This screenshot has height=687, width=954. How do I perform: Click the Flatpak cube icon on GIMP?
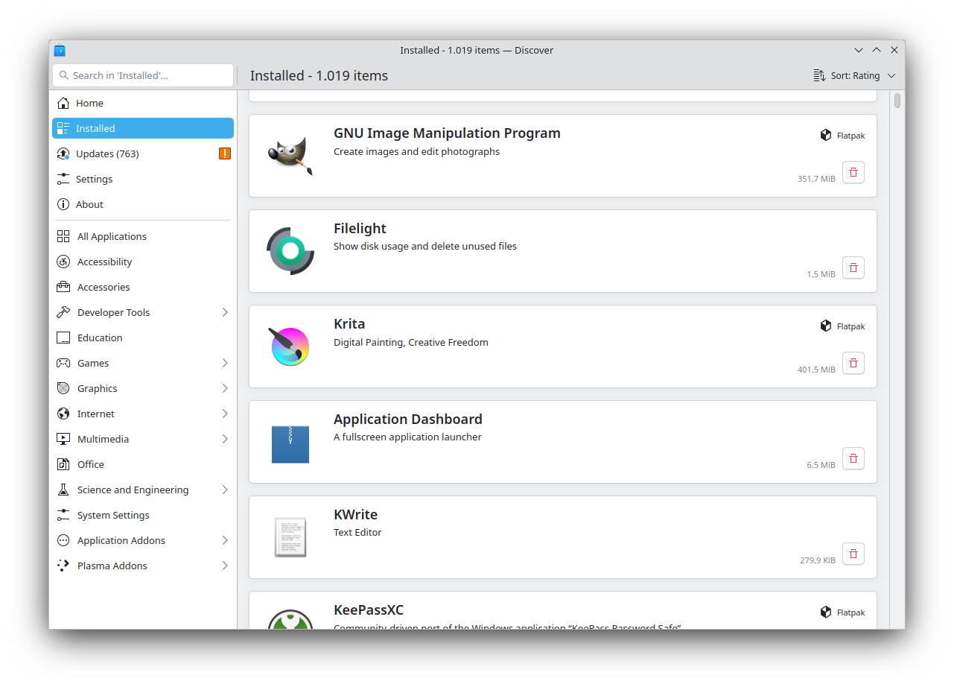pos(826,135)
